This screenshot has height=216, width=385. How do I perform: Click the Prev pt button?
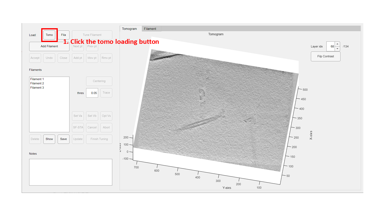pyautogui.click(x=92, y=46)
